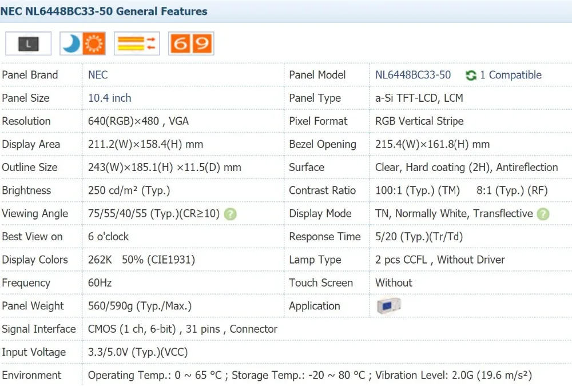Click the 'Lamp Type' row label
Image resolution: width=572 pixels, height=386 pixels.
[x=315, y=260]
